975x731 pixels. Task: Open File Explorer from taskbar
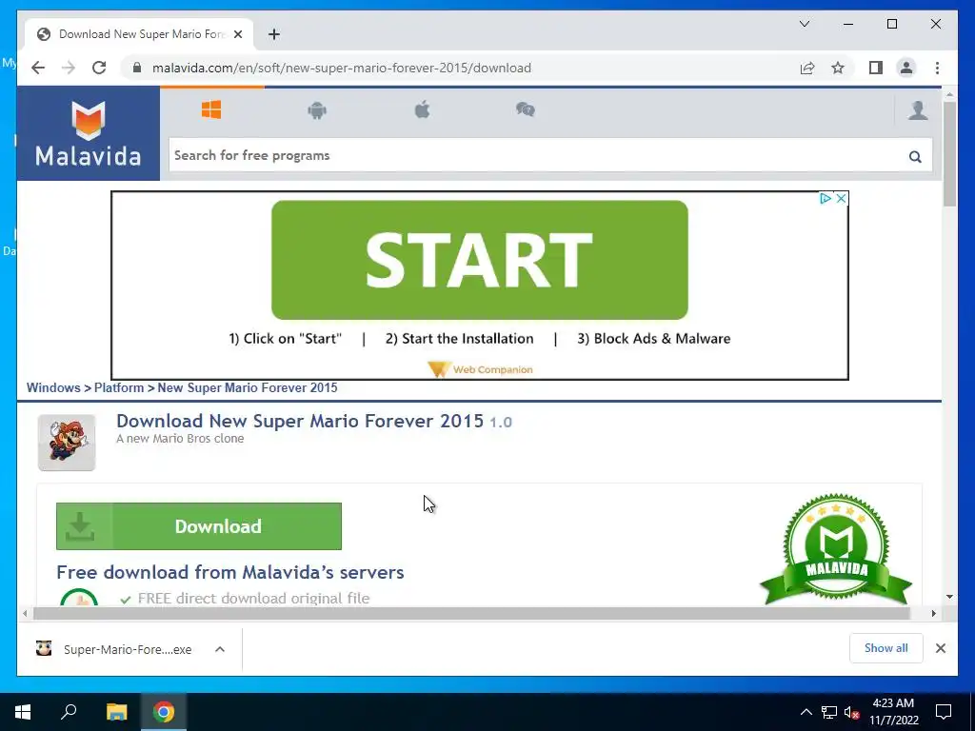click(x=116, y=712)
